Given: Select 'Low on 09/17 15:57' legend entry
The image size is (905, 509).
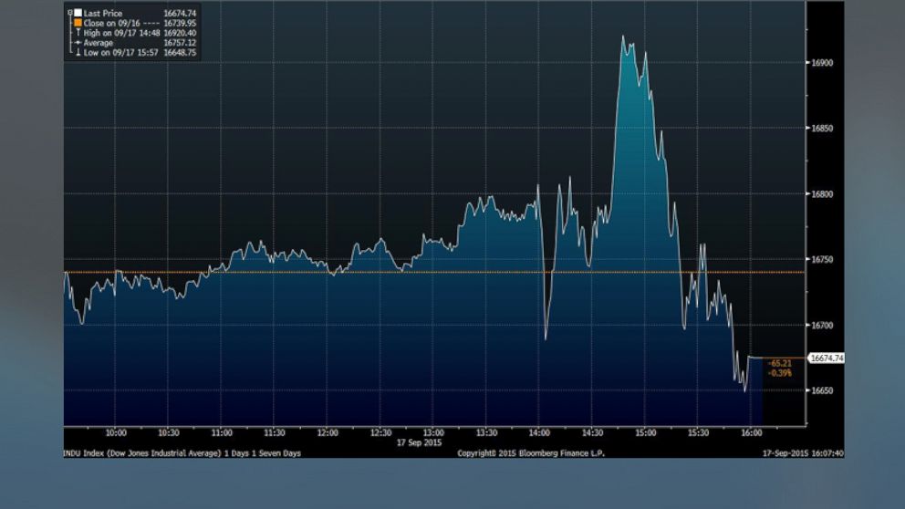Looking at the screenshot, I should [120, 53].
